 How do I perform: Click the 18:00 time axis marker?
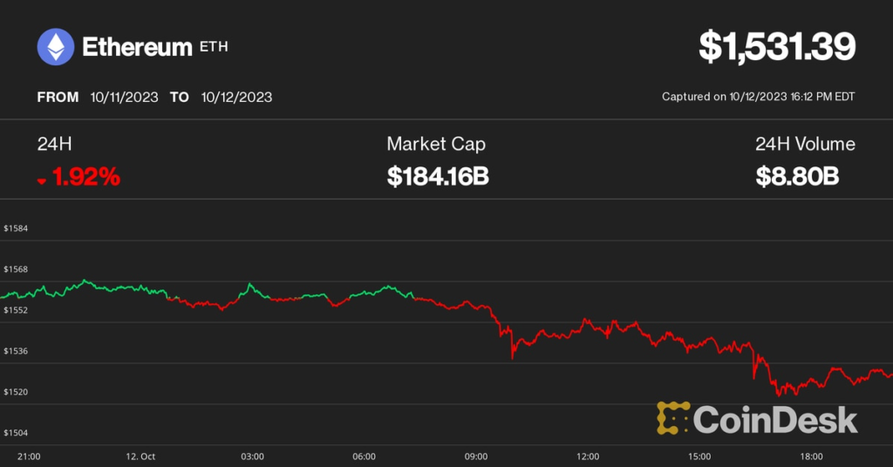[x=812, y=456]
